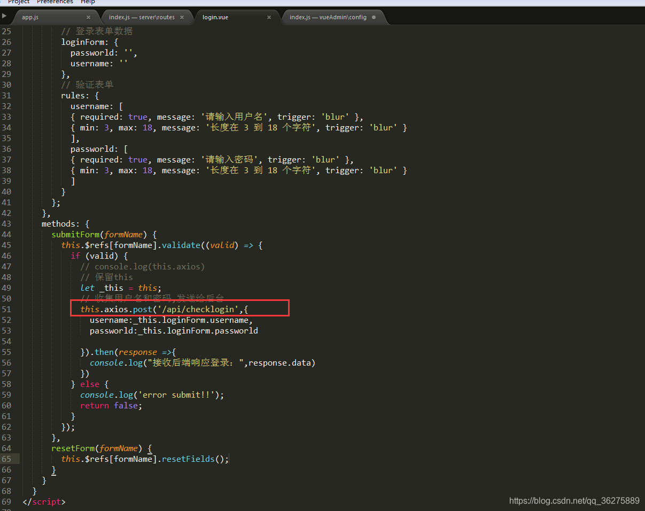Click the 'post' method on line 51
Image resolution: width=645 pixels, height=511 pixels.
[143, 309]
